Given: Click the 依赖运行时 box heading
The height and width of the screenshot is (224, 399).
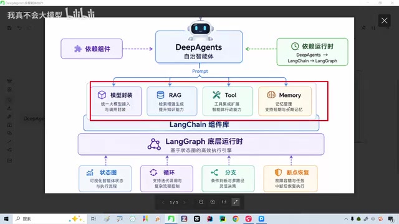Looking at the screenshot, I should [317, 47].
